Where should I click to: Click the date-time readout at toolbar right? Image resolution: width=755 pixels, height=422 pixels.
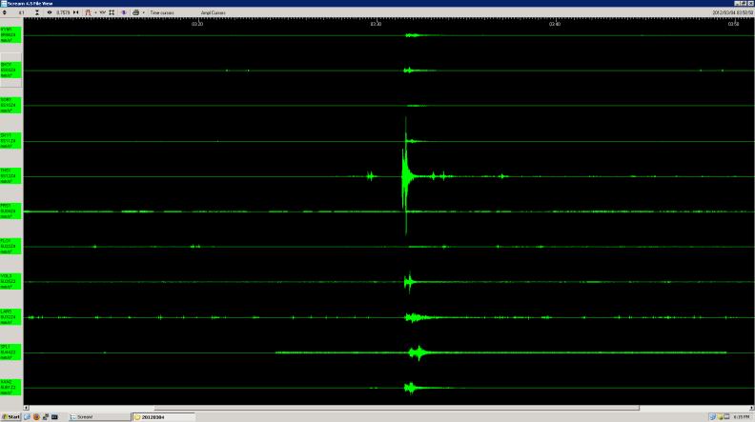(732, 12)
